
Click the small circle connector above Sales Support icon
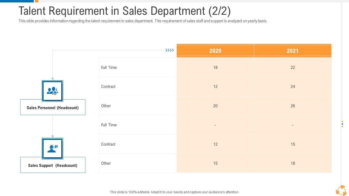[x=53, y=136]
